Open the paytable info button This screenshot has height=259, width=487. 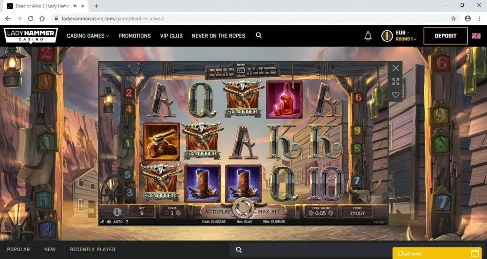[117, 212]
